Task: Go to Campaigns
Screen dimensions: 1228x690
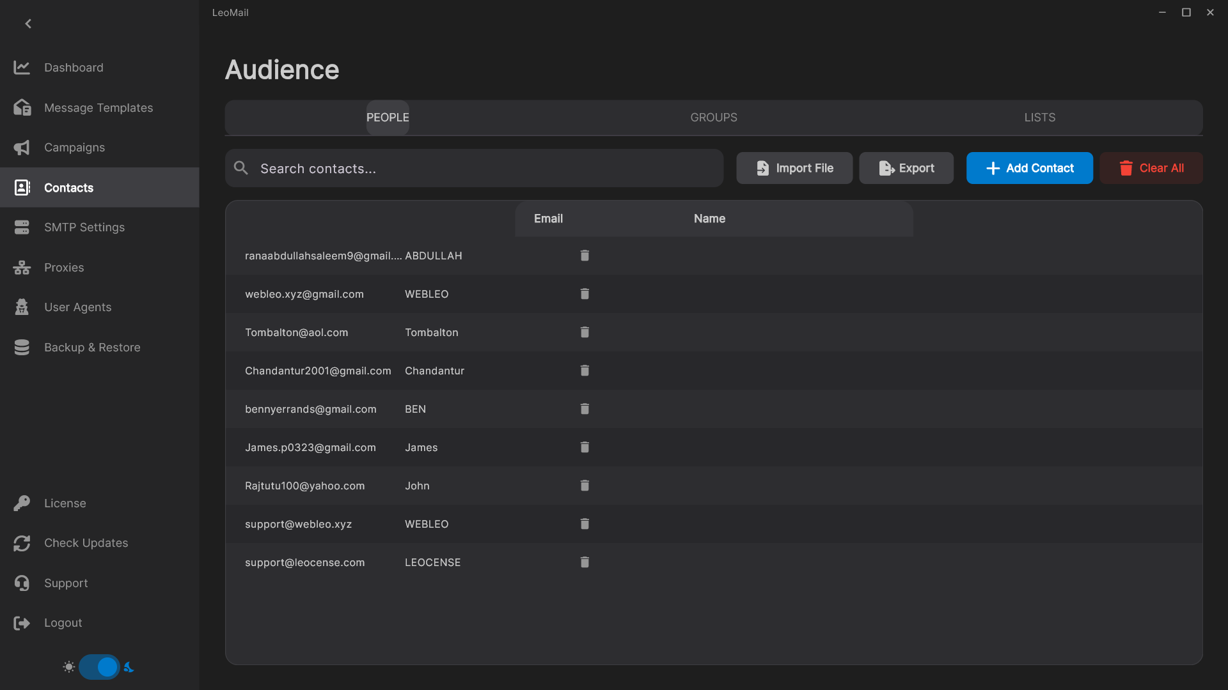Action: 99,148
